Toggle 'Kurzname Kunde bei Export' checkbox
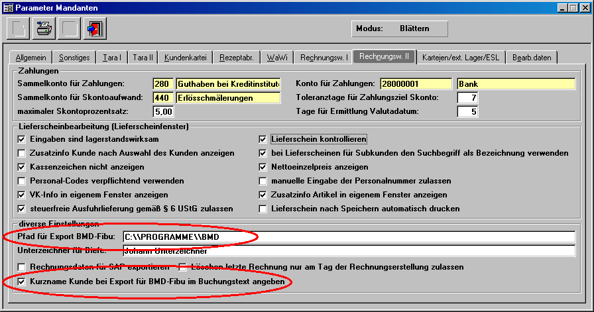This screenshot has width=594, height=312. click(x=22, y=282)
